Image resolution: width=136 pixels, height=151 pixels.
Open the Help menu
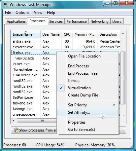tap(51, 13)
